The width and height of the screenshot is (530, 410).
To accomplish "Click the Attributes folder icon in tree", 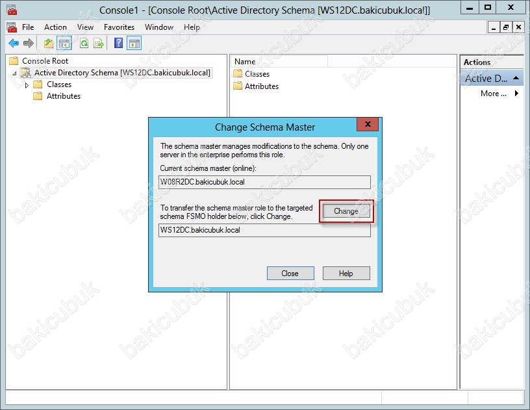I will (38, 96).
